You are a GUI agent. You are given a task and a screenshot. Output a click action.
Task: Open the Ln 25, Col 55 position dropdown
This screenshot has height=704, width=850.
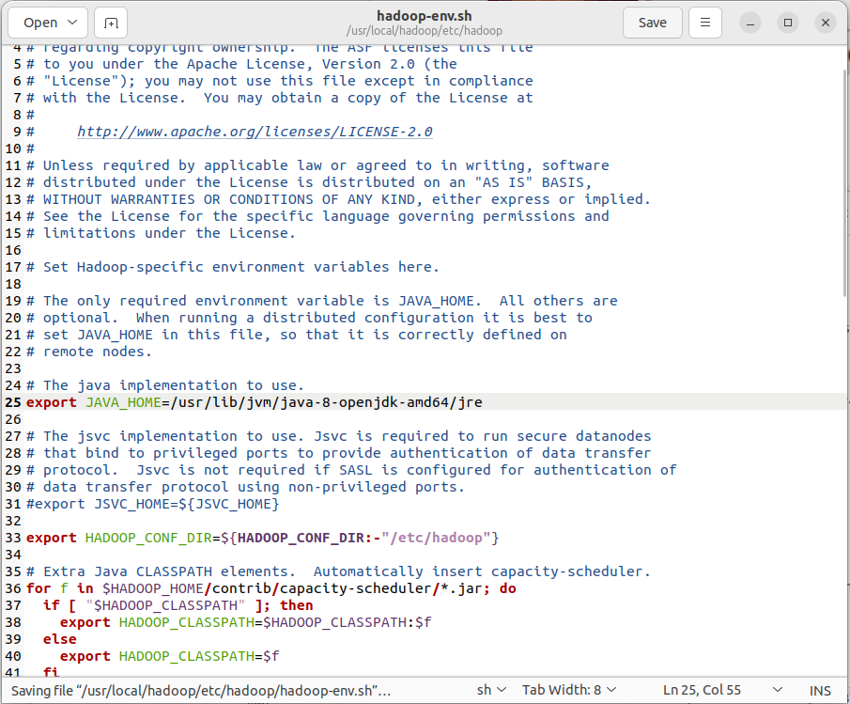tap(722, 690)
